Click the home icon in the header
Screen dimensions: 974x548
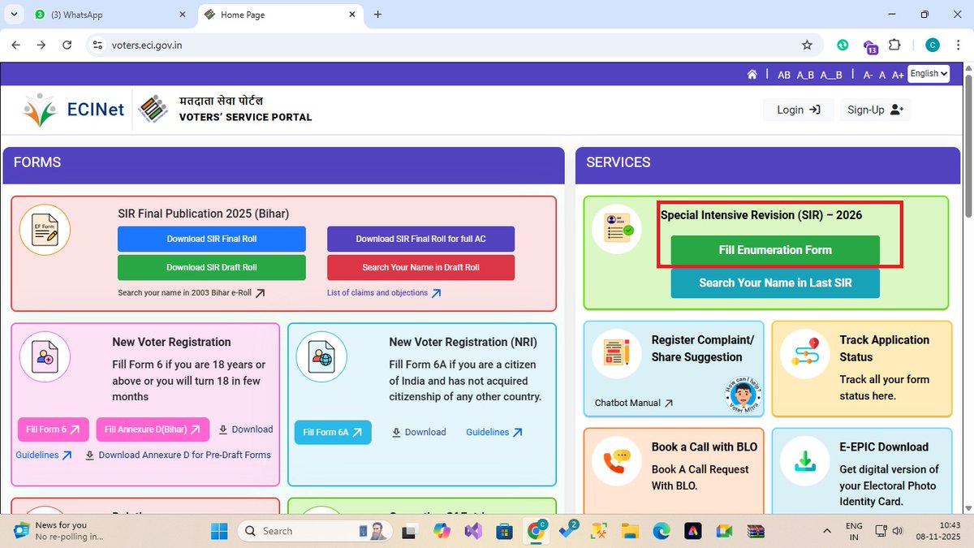pyautogui.click(x=752, y=73)
